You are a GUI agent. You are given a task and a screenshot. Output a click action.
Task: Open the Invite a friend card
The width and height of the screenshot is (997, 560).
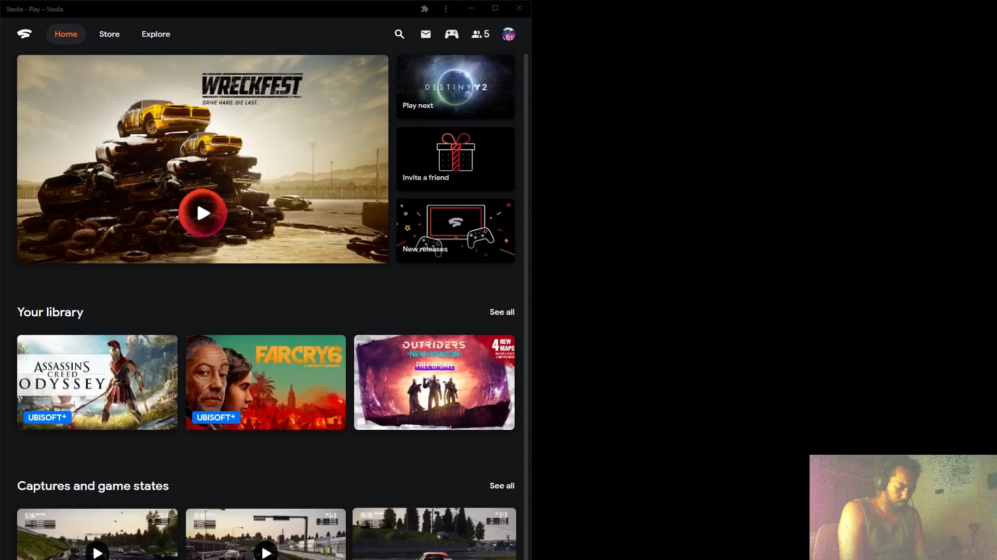click(455, 159)
